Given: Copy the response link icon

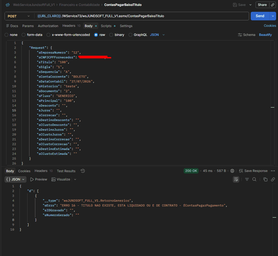Looking at the screenshot, I should point(273,179).
